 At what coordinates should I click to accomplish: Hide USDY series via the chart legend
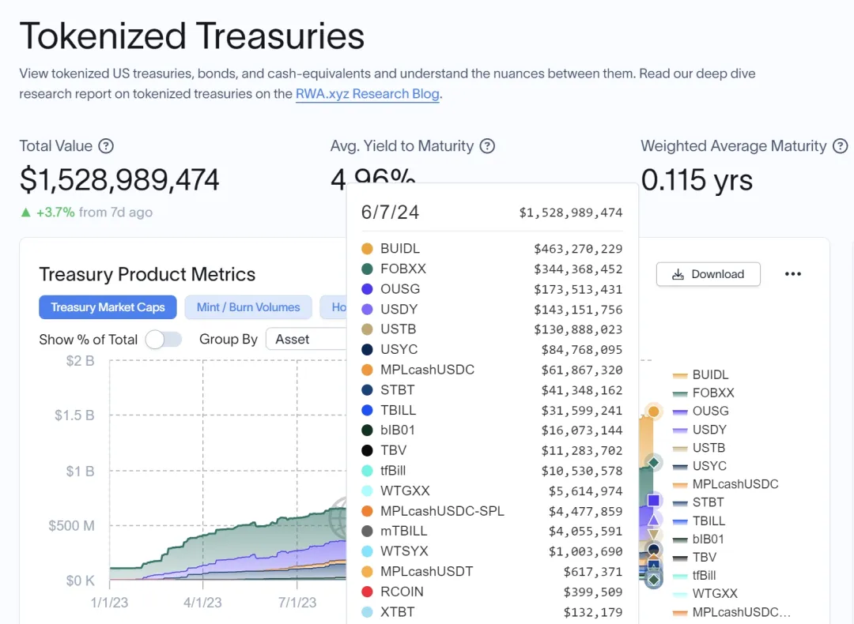(x=700, y=430)
